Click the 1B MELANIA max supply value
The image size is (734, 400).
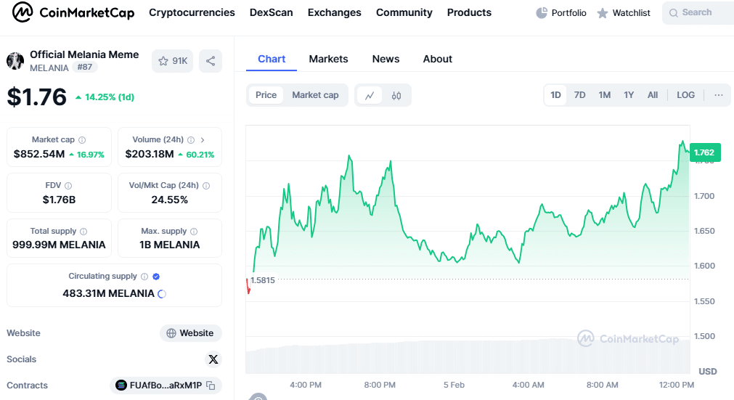(x=169, y=245)
